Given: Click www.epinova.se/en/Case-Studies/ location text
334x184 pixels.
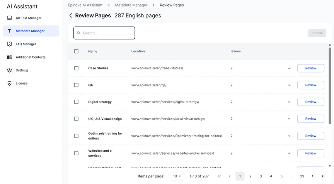Looking at the screenshot, I should pos(157,68).
